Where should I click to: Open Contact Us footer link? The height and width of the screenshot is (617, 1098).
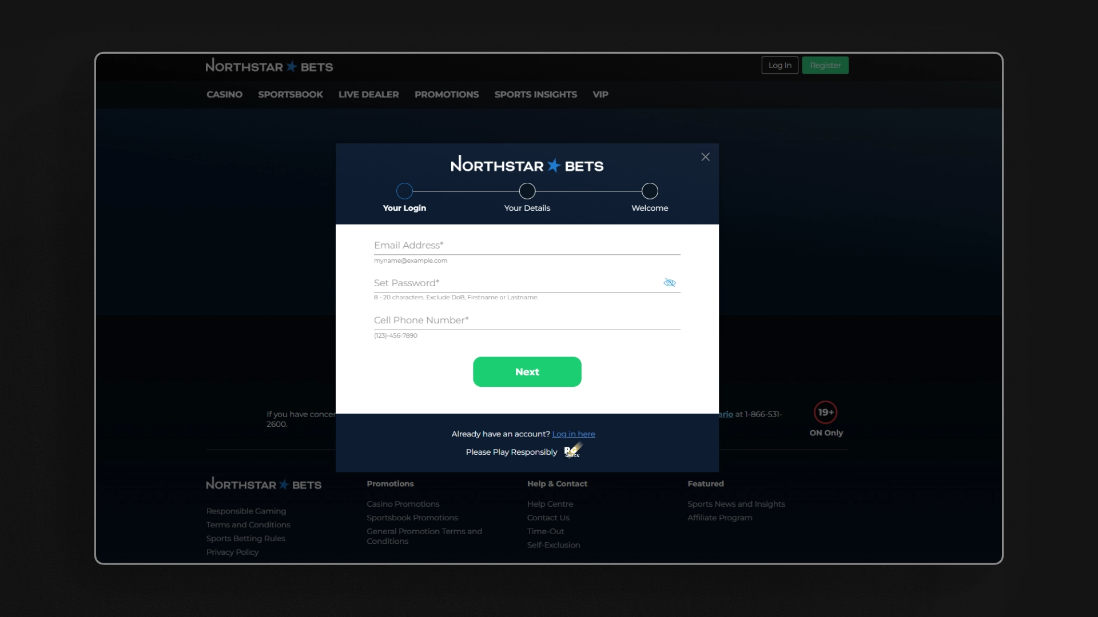pos(548,518)
